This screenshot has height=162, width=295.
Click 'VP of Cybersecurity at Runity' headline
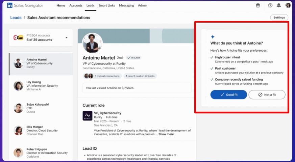pyautogui.click(x=104, y=63)
